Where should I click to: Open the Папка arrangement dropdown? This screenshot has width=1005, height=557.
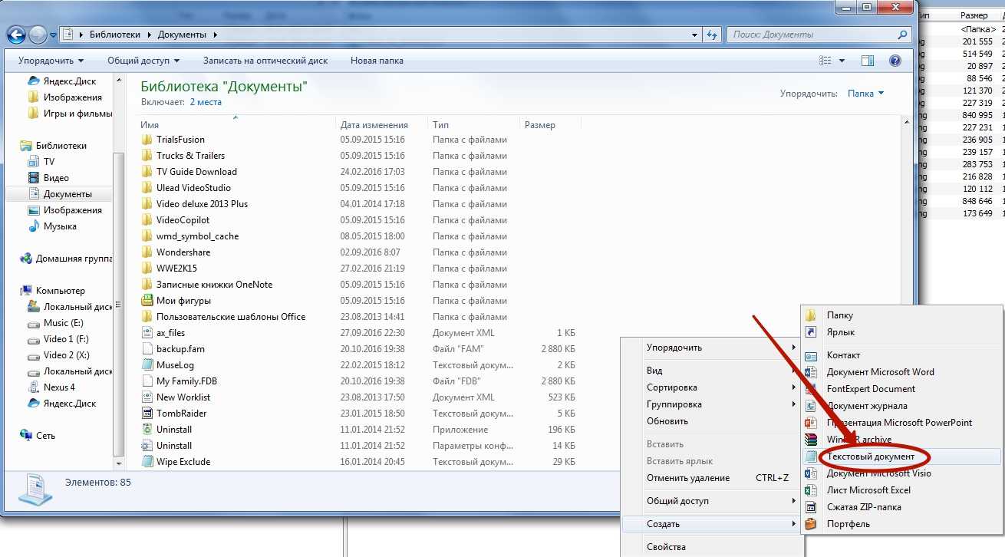click(x=865, y=94)
